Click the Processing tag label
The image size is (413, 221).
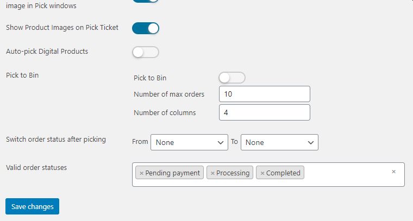click(233, 173)
